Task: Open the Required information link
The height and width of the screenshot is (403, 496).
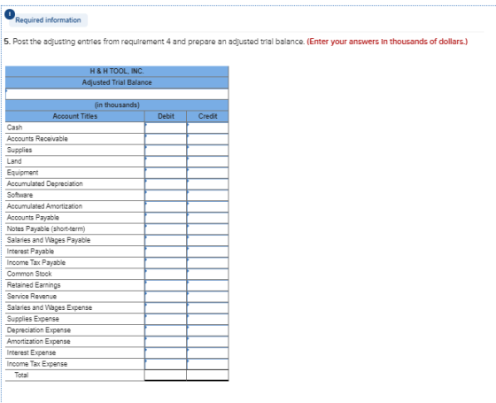Action: (x=48, y=20)
